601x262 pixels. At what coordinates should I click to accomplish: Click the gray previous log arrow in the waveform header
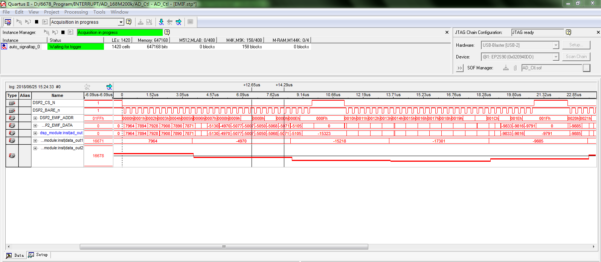(x=87, y=87)
